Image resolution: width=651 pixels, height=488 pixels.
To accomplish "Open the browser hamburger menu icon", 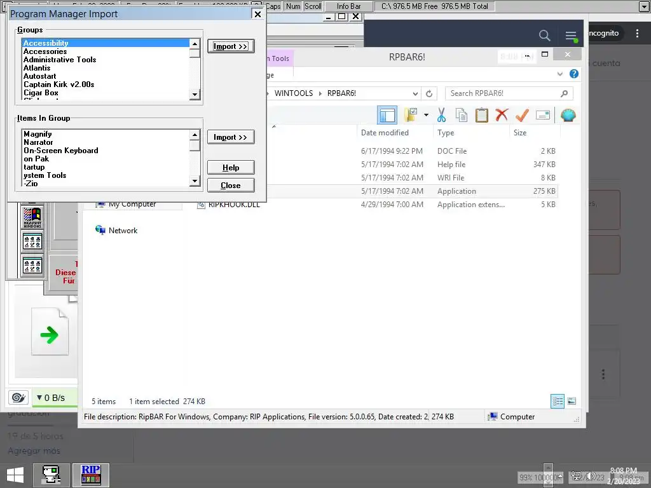I will 571,36.
